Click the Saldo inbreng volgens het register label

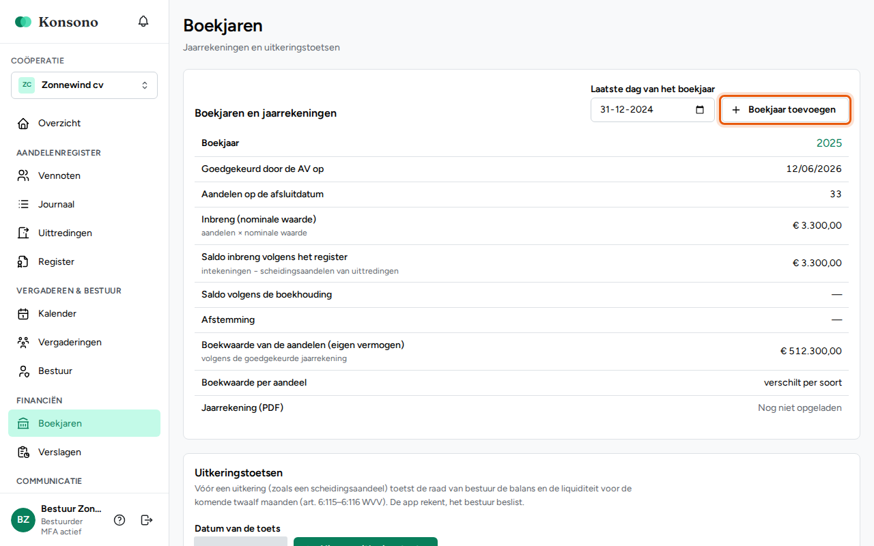pos(274,257)
